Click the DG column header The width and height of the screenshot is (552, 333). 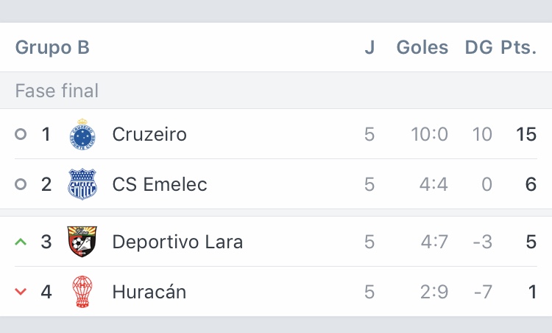[x=478, y=48]
